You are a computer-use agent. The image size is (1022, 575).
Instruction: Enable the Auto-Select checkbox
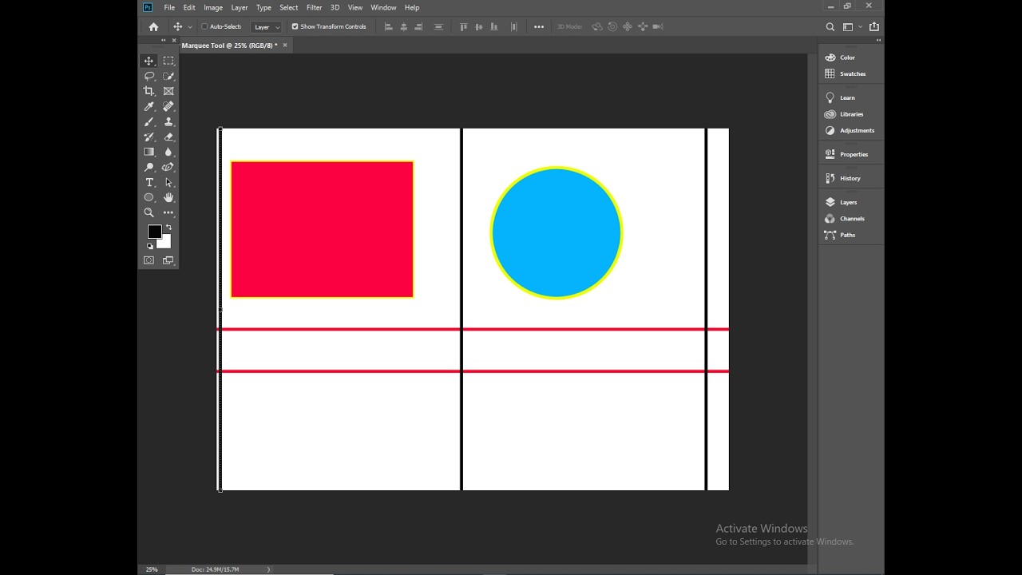coord(204,26)
